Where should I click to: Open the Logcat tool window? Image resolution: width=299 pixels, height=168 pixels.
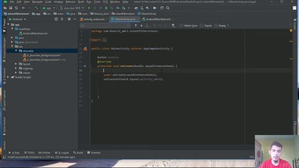click(62, 153)
